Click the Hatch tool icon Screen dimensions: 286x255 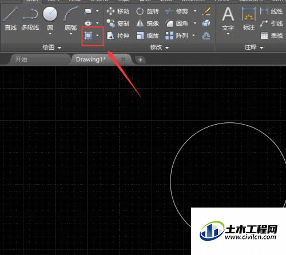tap(88, 35)
